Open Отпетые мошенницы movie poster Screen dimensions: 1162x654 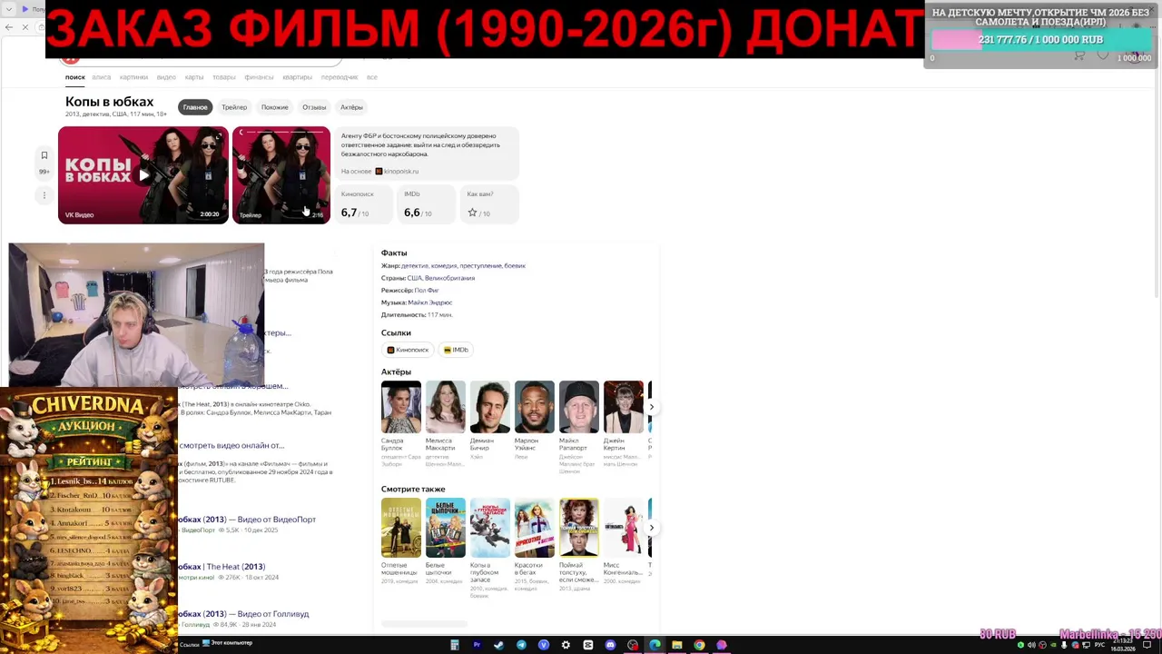tap(400, 527)
